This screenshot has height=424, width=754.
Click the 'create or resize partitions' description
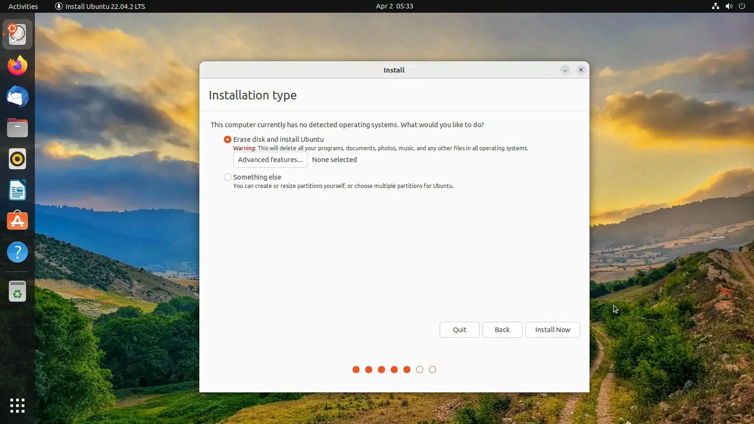(x=344, y=186)
